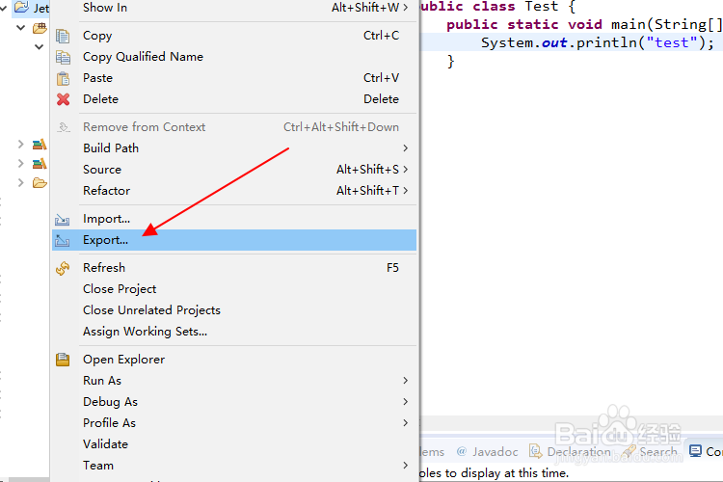Click the open folder icon in tree
Screen dimensions: 723x482
point(40,183)
